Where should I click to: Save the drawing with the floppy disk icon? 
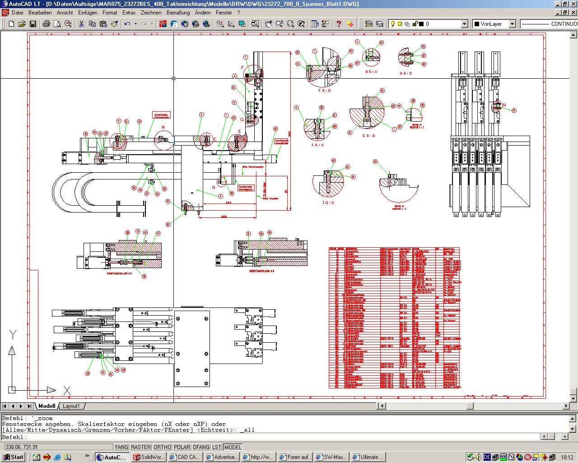[x=32, y=24]
